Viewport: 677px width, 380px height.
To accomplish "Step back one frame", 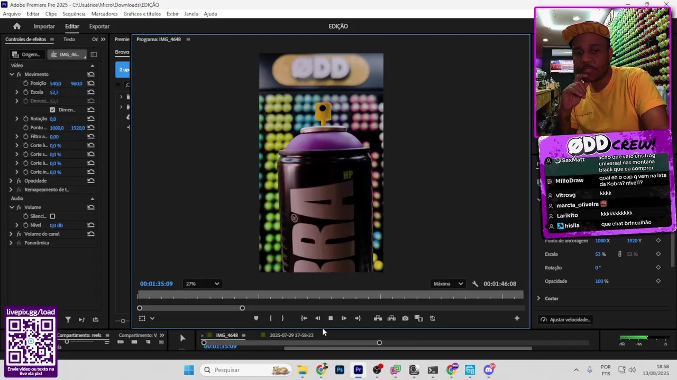I will coord(317,318).
